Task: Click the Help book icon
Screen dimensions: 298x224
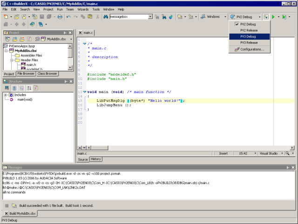Action: [32, 24]
